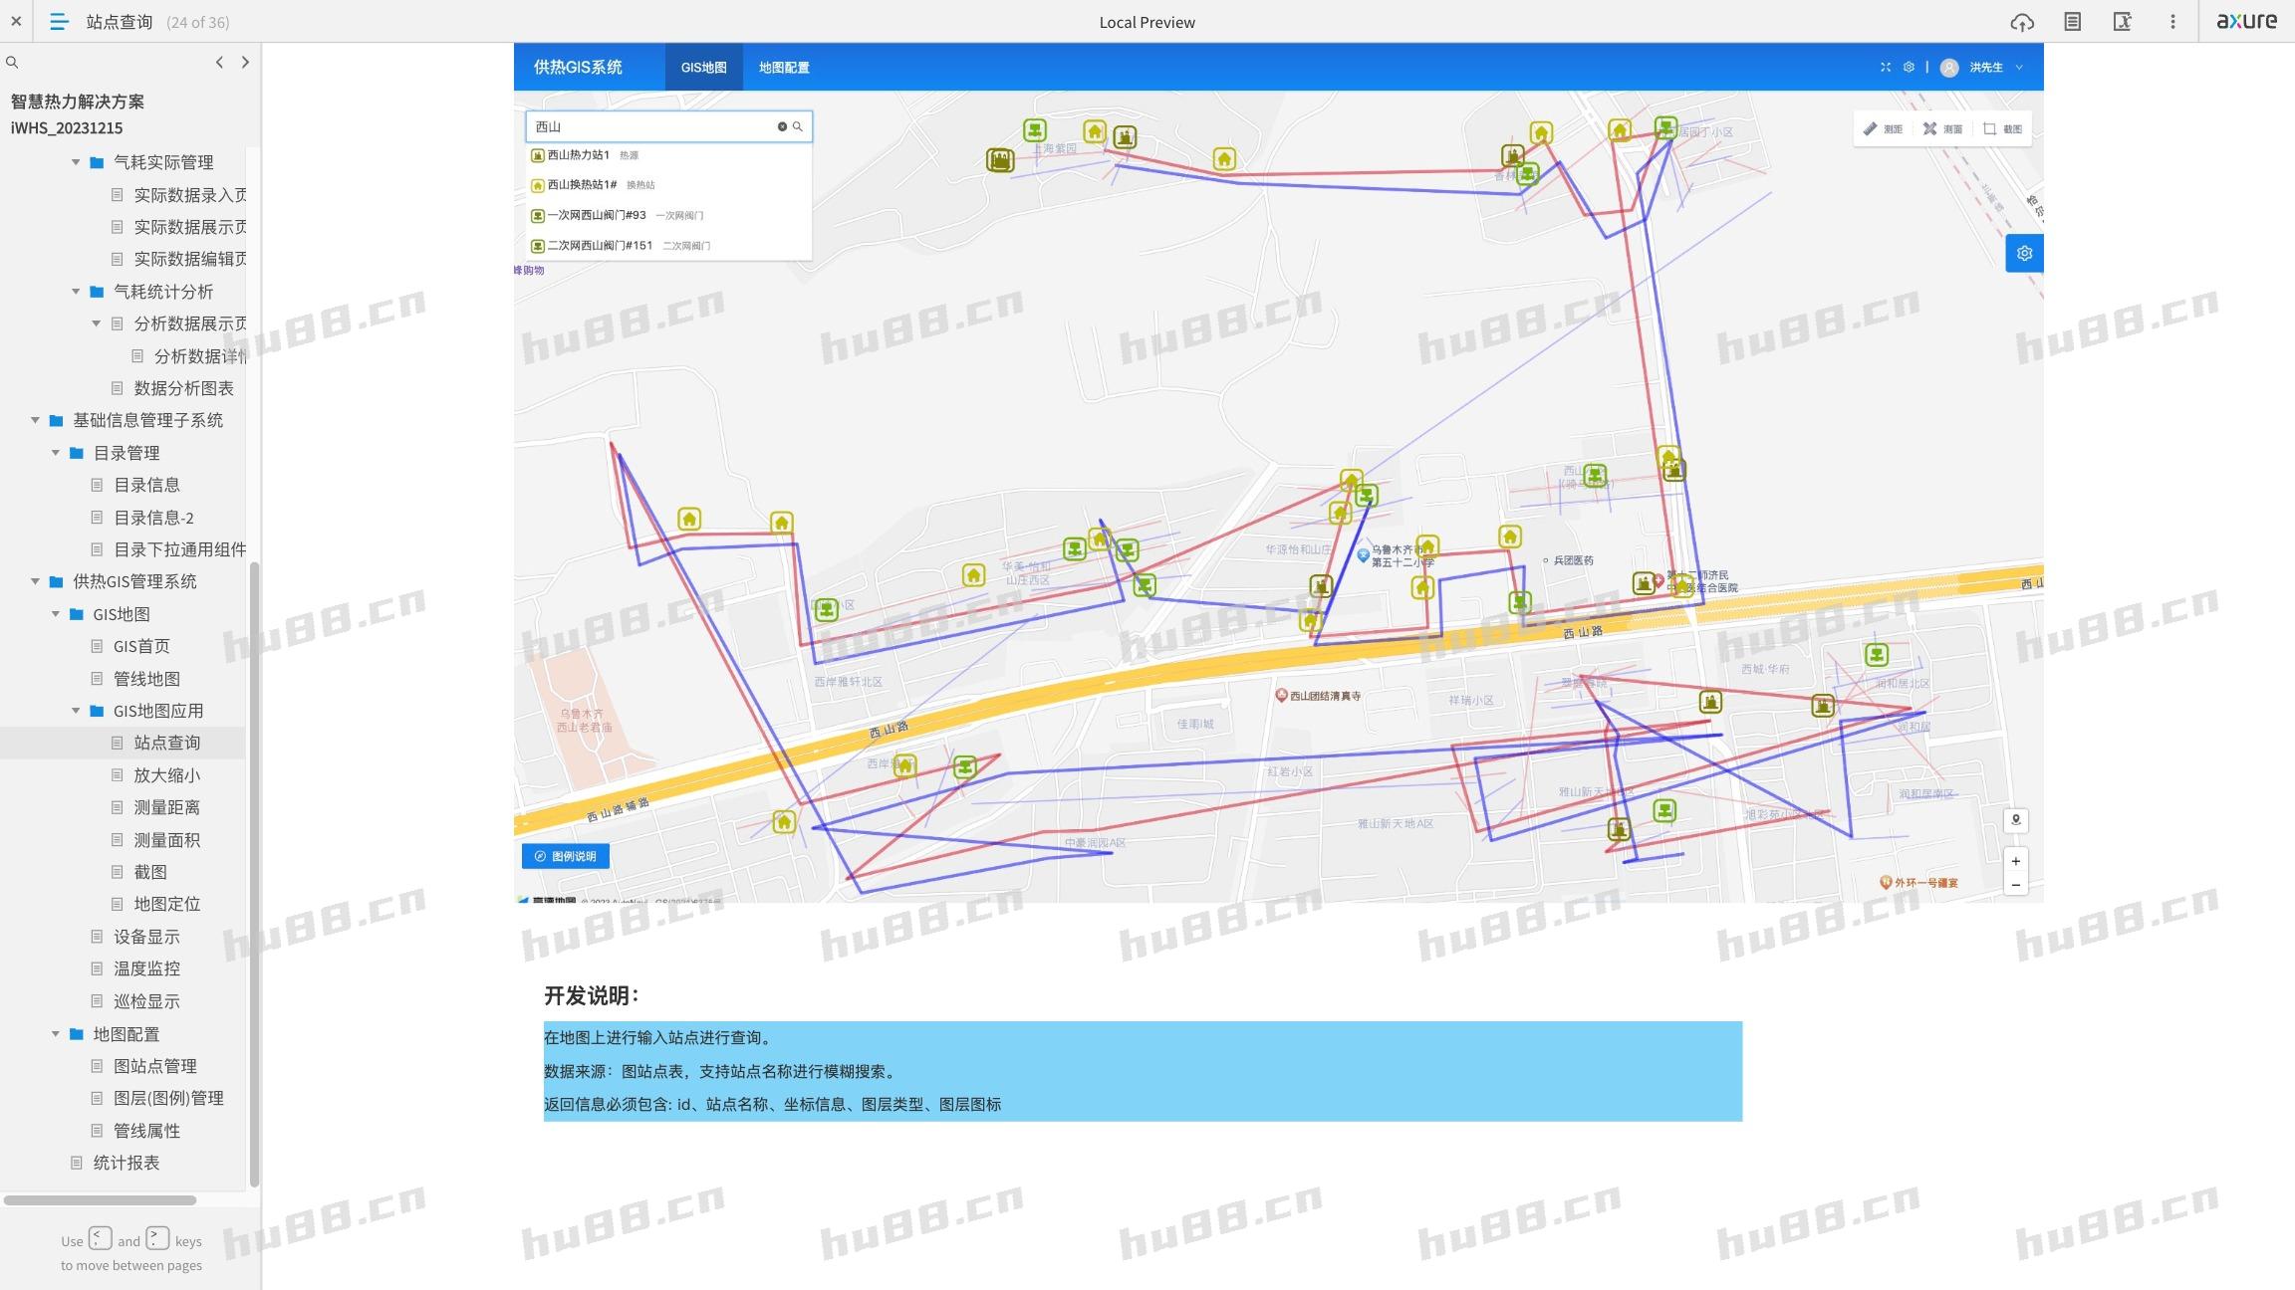2295x1290 pixels.
Task: Go to next page arrow in sidebar
Action: click(245, 62)
